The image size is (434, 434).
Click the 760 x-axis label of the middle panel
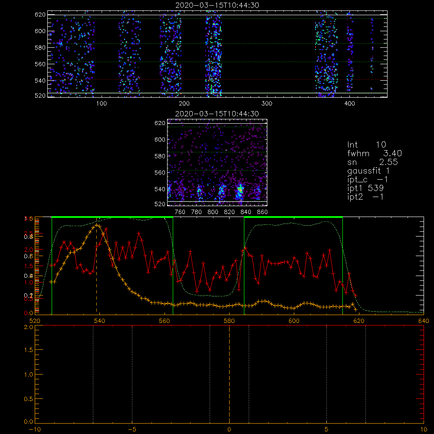click(180, 212)
